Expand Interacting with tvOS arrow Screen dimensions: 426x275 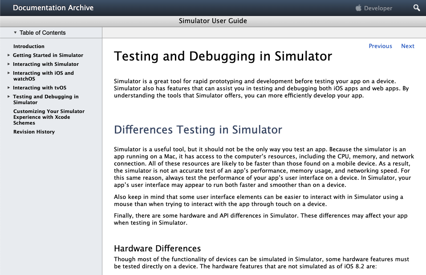[x=9, y=88]
